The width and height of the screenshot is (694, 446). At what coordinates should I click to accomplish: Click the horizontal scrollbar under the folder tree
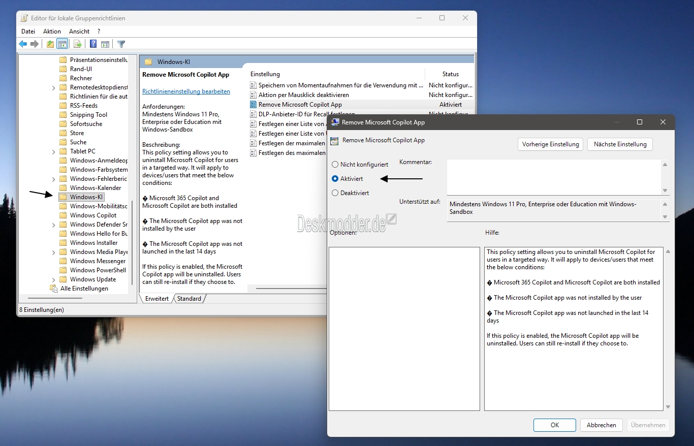(x=62, y=298)
